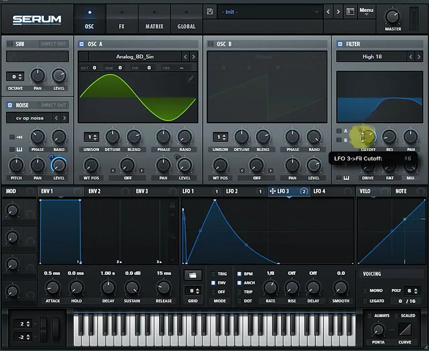This screenshot has width=429, height=351.
Task: Switch to the GLOBAL tab
Action: [x=186, y=20]
